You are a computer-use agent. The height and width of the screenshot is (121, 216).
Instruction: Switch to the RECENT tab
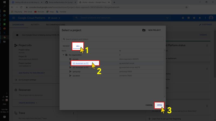click(66, 46)
